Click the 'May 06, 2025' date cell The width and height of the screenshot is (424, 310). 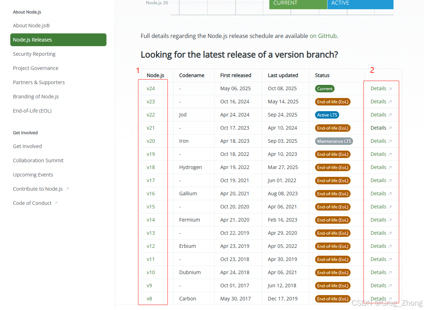coord(235,88)
